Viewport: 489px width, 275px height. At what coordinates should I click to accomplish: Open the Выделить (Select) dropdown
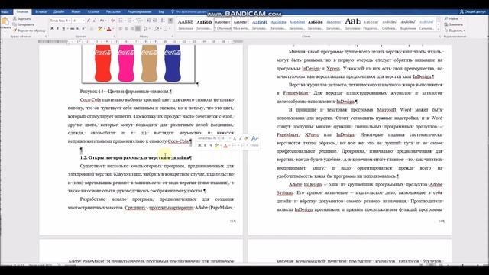455,31
